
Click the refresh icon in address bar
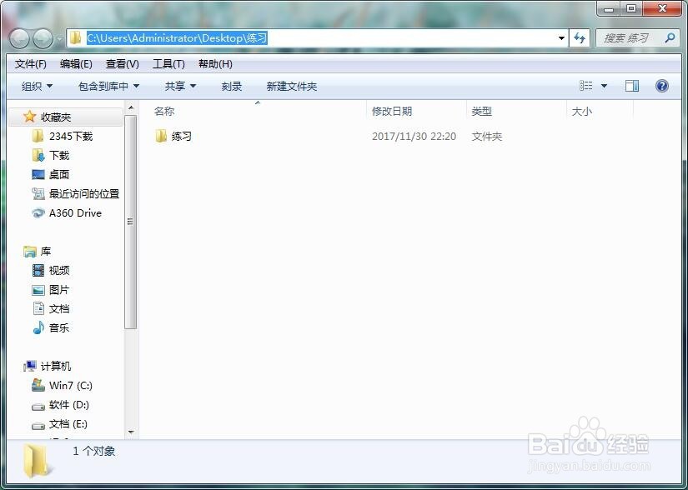point(580,37)
